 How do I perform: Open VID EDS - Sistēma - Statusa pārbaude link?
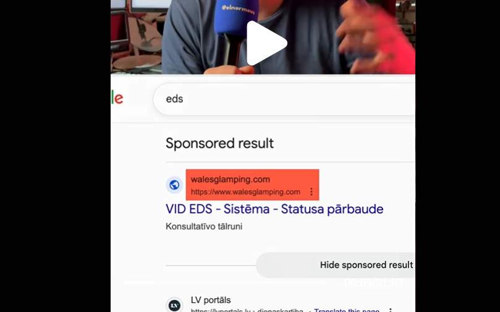point(274,209)
